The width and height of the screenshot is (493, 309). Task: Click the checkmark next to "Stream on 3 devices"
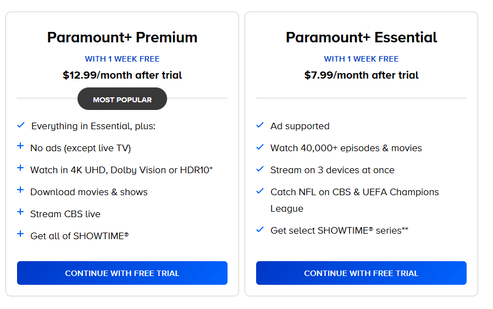(x=260, y=169)
